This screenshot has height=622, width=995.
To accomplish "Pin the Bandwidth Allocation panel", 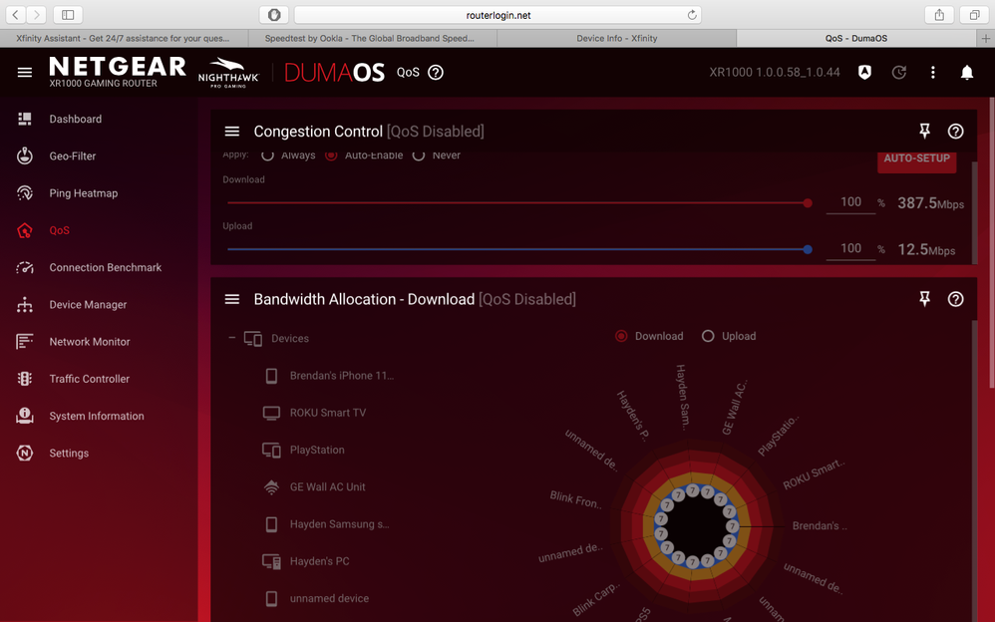I will [x=924, y=299].
